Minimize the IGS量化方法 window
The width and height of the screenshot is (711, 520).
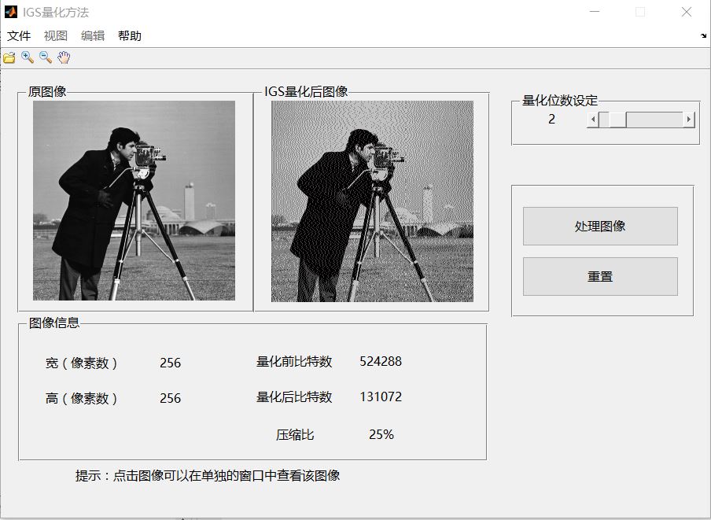click(595, 12)
